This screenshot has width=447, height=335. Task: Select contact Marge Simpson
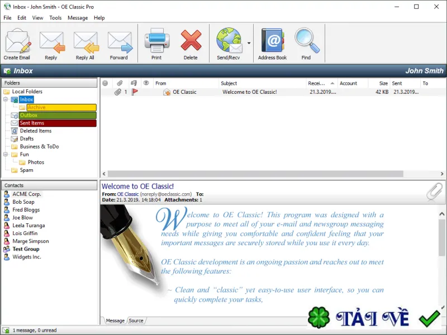click(31, 241)
